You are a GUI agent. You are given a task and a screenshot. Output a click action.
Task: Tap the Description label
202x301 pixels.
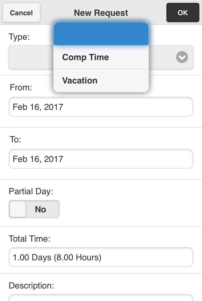click(31, 286)
